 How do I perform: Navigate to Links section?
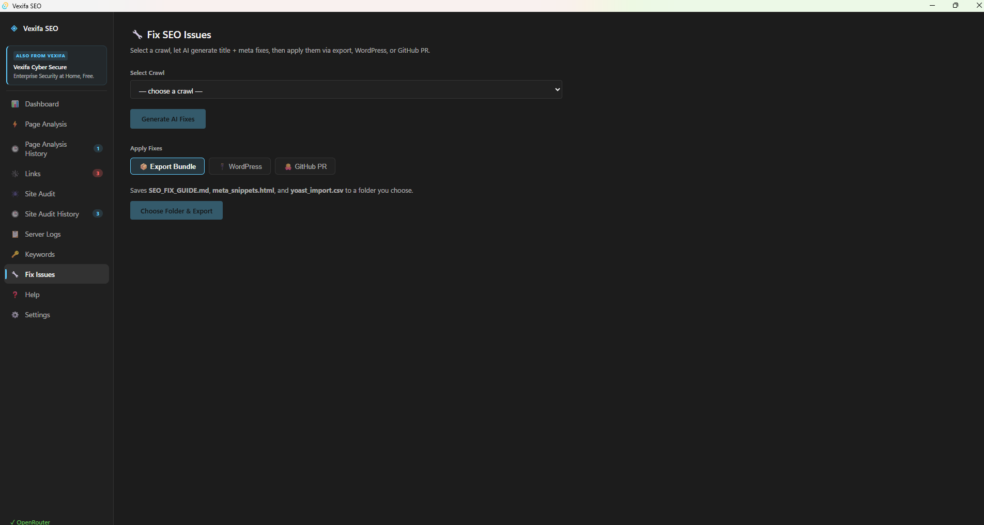pos(57,174)
